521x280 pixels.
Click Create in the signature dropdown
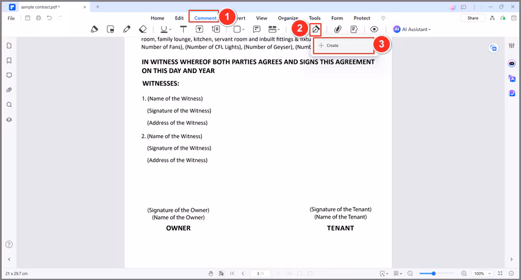(343, 46)
